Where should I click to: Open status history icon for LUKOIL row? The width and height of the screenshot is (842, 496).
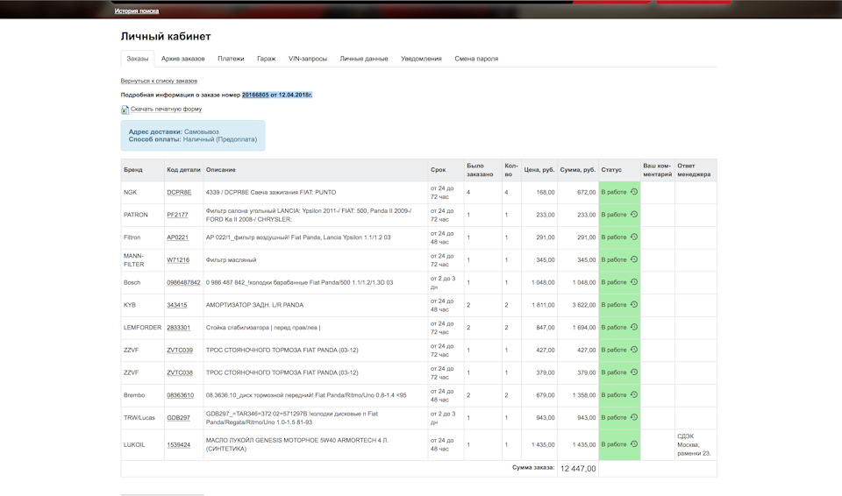click(633, 444)
